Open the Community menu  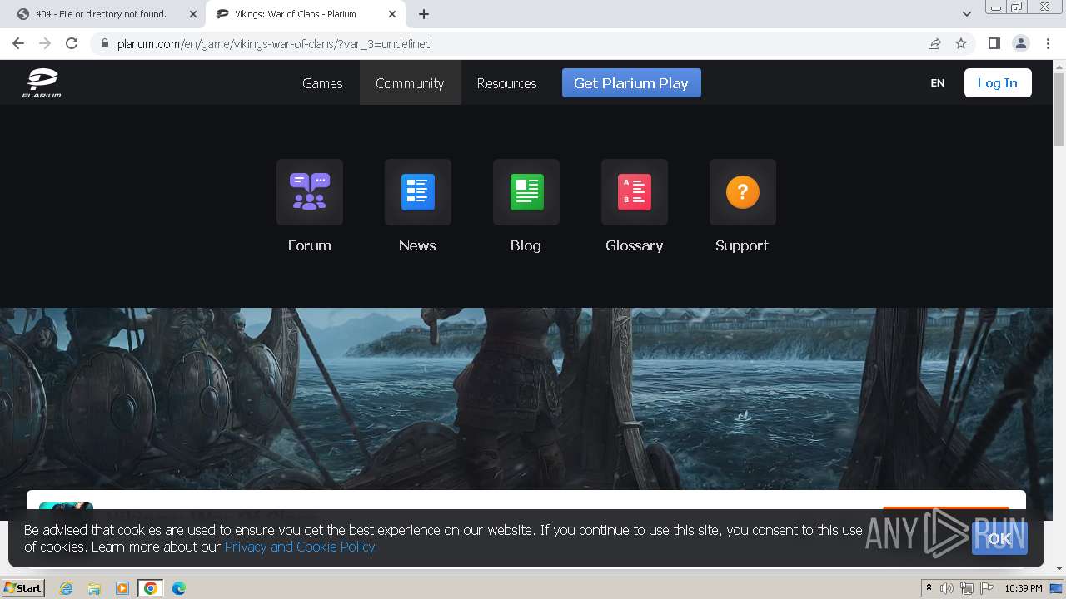point(410,83)
